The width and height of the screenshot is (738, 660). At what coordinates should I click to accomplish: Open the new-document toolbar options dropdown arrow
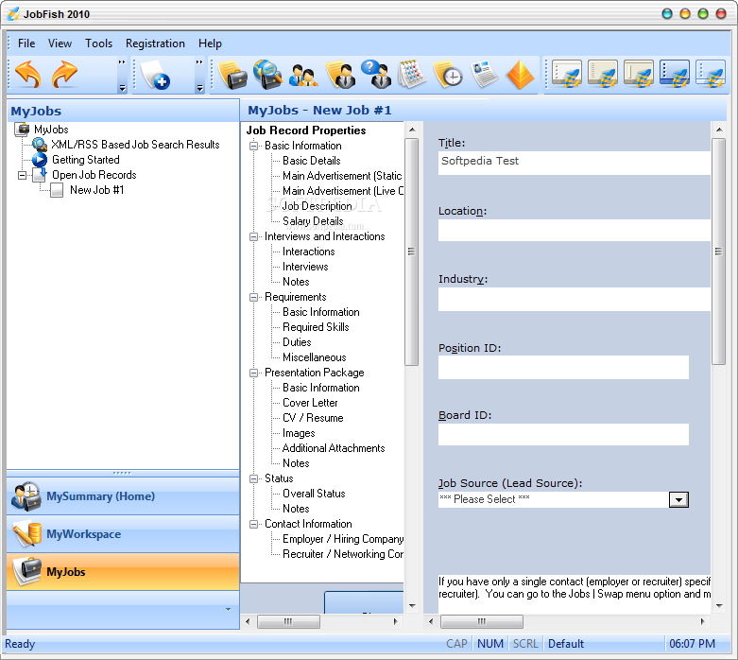point(199,88)
